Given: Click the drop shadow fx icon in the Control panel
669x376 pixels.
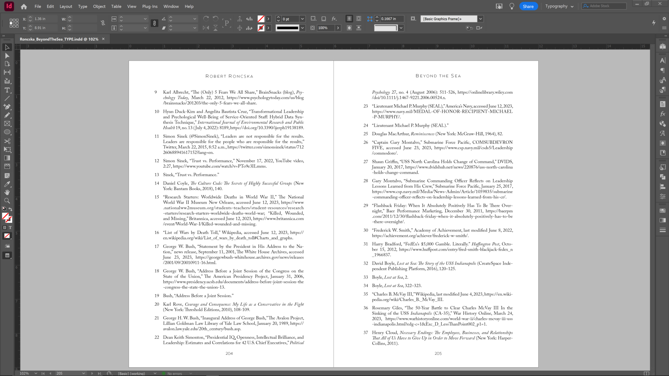Looking at the screenshot, I should [x=334, y=19].
